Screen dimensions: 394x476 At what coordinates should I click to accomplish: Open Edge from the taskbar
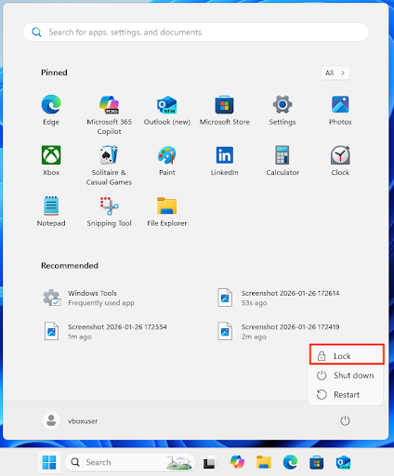click(x=290, y=462)
